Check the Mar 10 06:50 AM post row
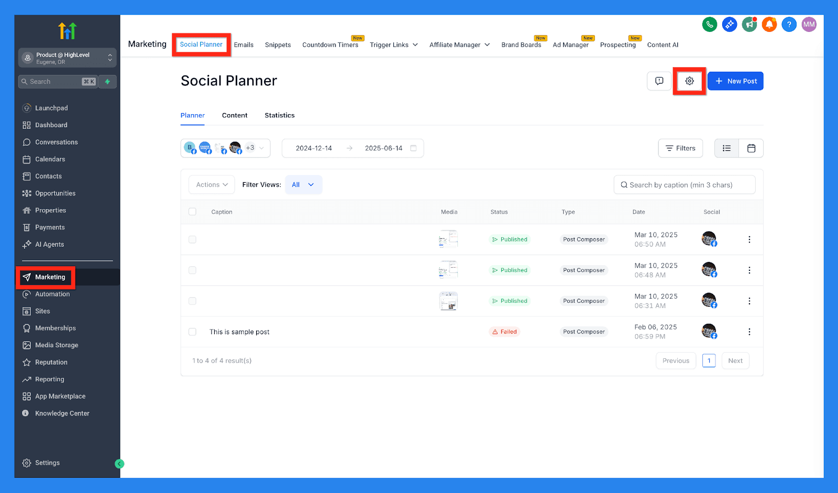 pyautogui.click(x=192, y=239)
